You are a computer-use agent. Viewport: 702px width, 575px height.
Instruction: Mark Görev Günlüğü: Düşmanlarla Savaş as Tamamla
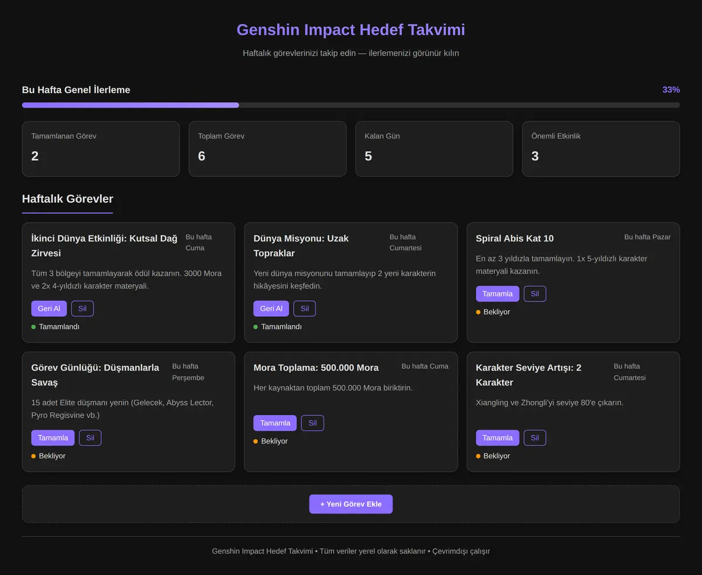point(53,438)
